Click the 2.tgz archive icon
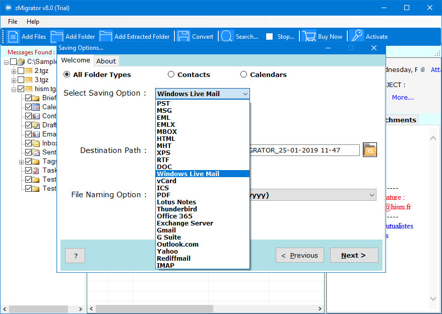This screenshot has width=442, height=314. pyautogui.click(x=28, y=70)
